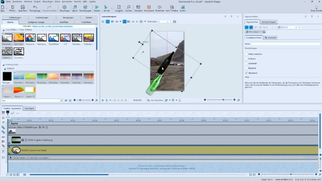This screenshot has height=181, width=322.
Task: Uncheck the Alphakanal checkbox
Action: pyautogui.click(x=247, y=73)
